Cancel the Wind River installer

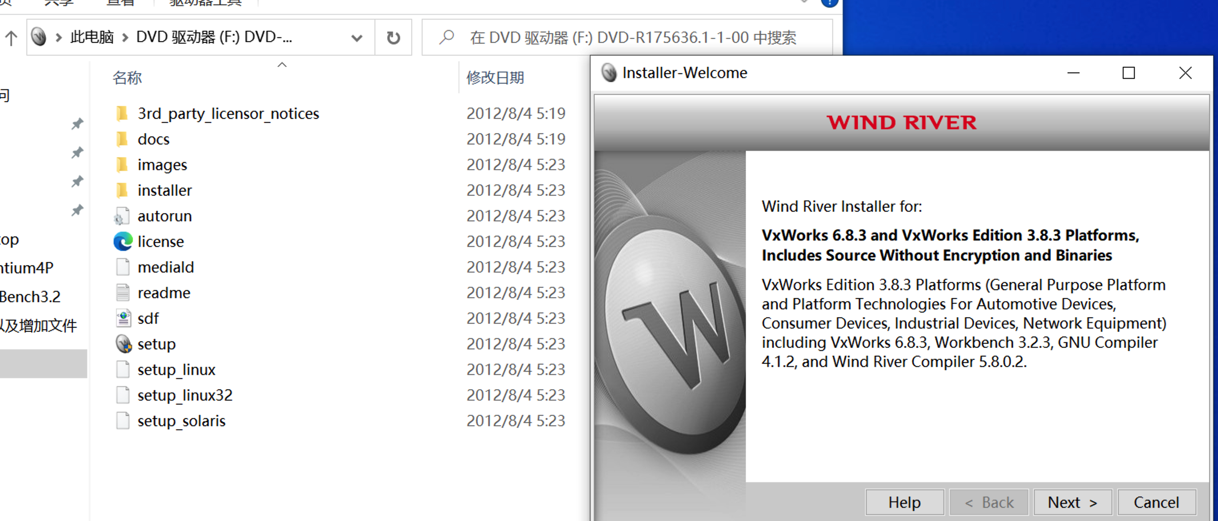coord(1156,502)
